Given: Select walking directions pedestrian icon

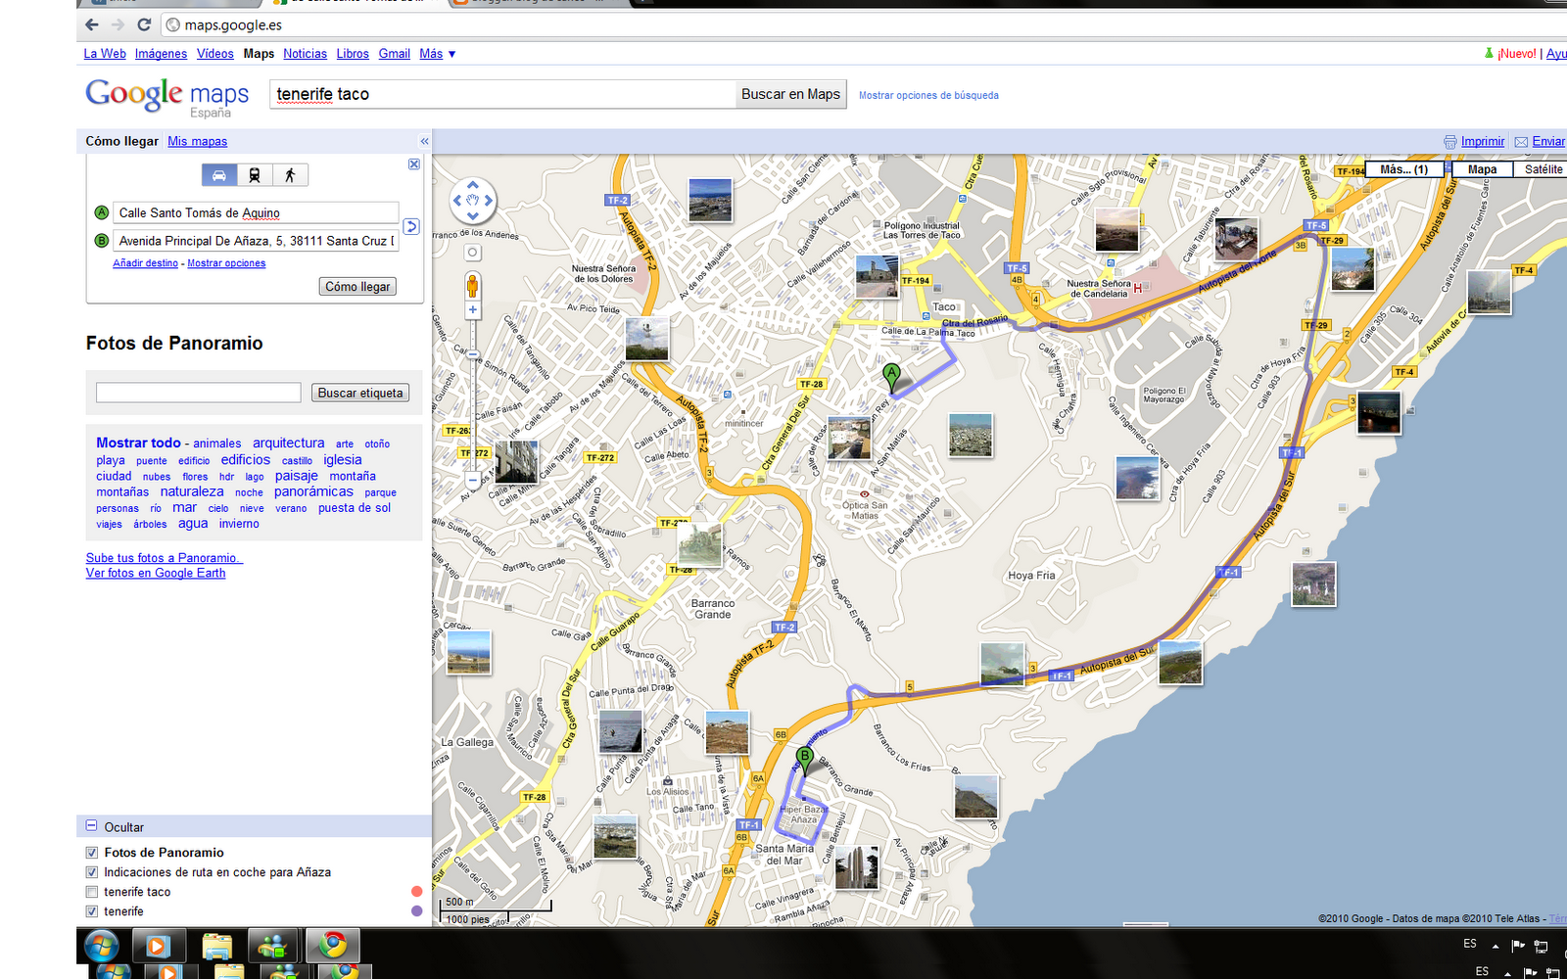Looking at the screenshot, I should (x=290, y=175).
